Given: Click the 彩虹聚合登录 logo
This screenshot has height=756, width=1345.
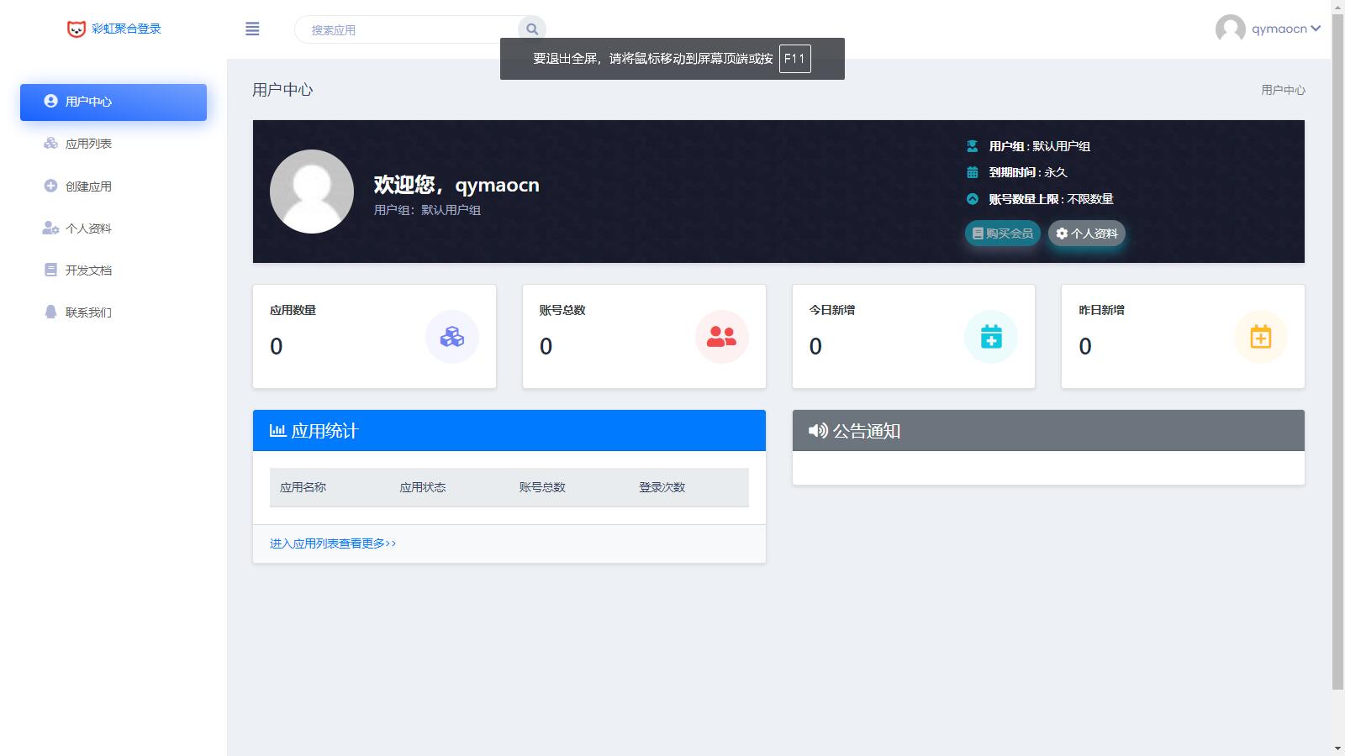Looking at the screenshot, I should tap(114, 29).
